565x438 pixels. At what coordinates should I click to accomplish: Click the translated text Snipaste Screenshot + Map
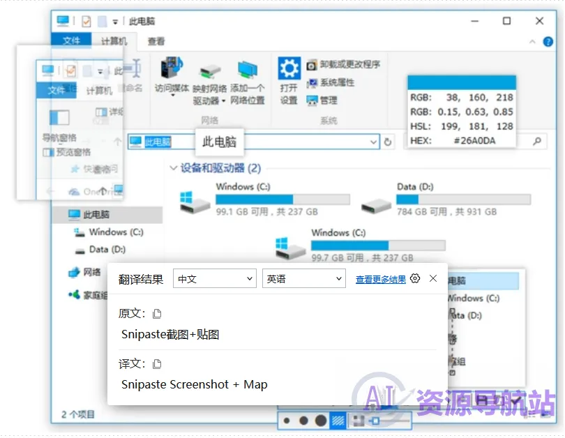[x=194, y=384]
